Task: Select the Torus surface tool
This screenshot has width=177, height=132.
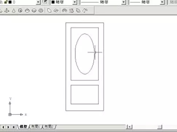Action: point(41,11)
